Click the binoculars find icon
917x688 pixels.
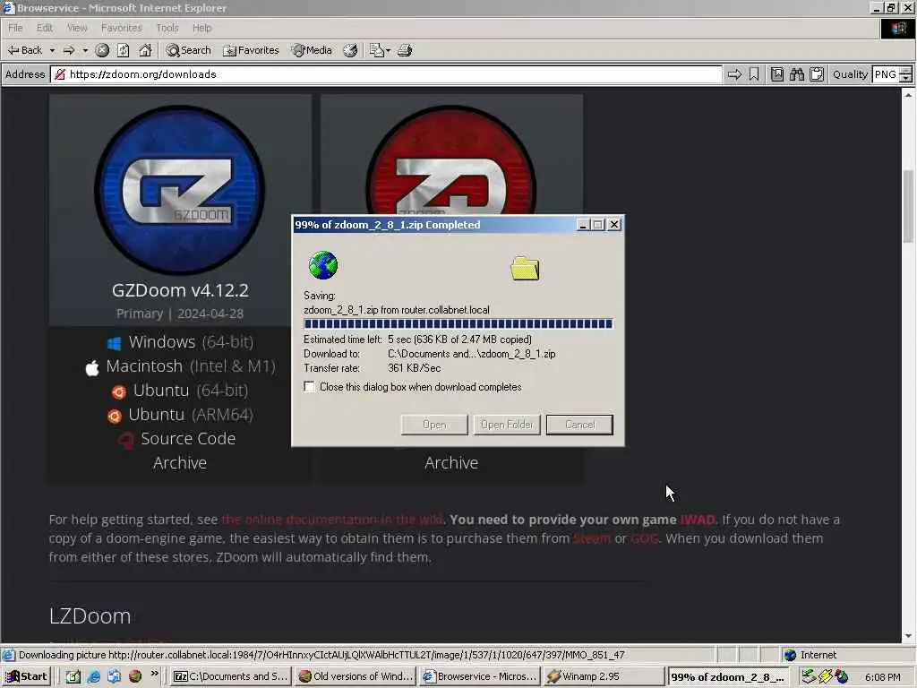796,74
